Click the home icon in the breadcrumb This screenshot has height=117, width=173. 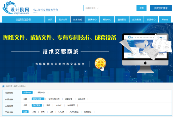[x=3, y=86]
